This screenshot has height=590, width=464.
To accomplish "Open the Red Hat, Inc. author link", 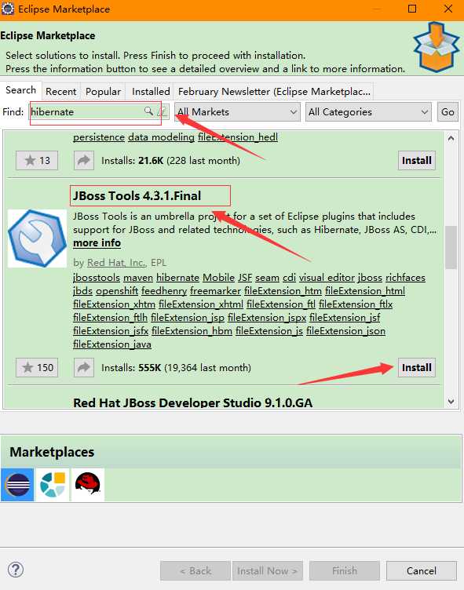I will [116, 263].
